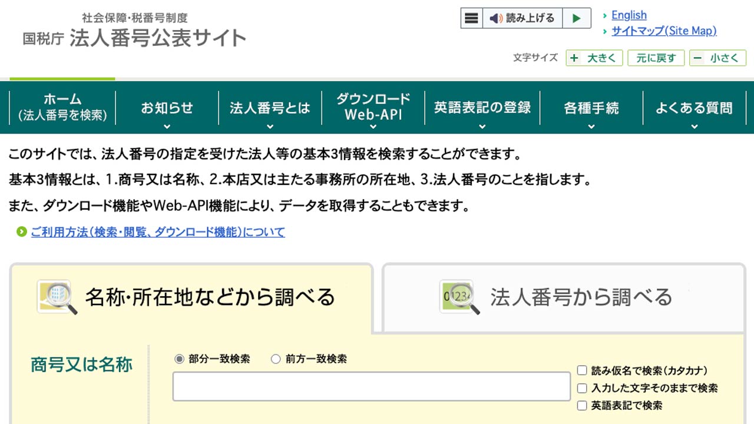Open the 法人番号とは menu

270,108
